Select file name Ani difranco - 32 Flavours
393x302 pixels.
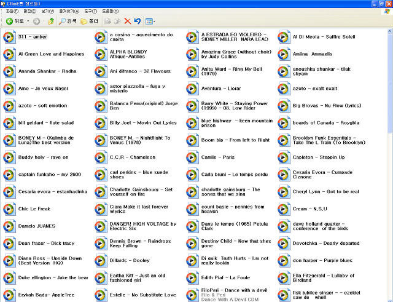pyautogui.click(x=140, y=71)
